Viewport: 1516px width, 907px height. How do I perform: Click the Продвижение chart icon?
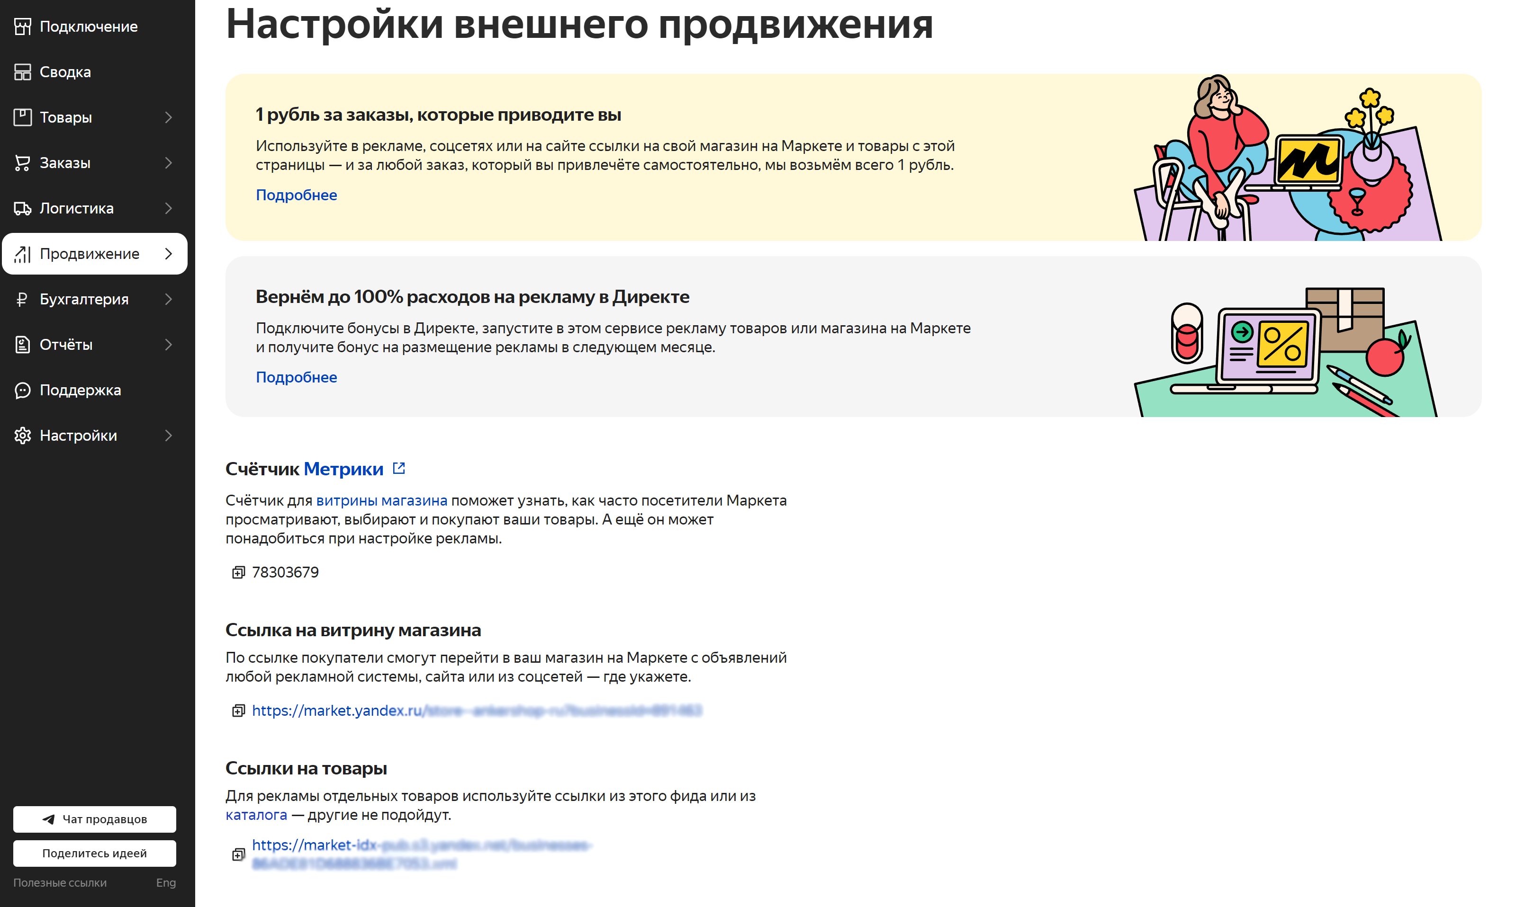(x=23, y=254)
